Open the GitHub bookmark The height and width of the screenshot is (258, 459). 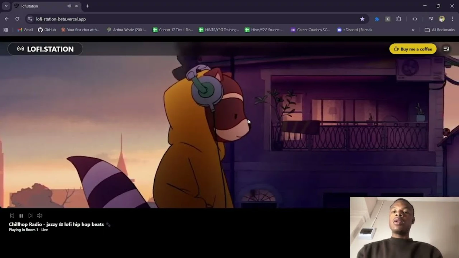click(x=47, y=30)
